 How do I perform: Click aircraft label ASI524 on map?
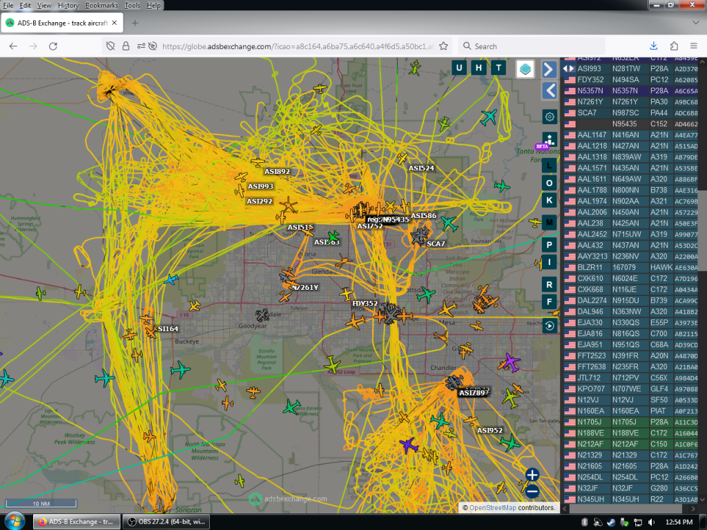tap(421, 168)
